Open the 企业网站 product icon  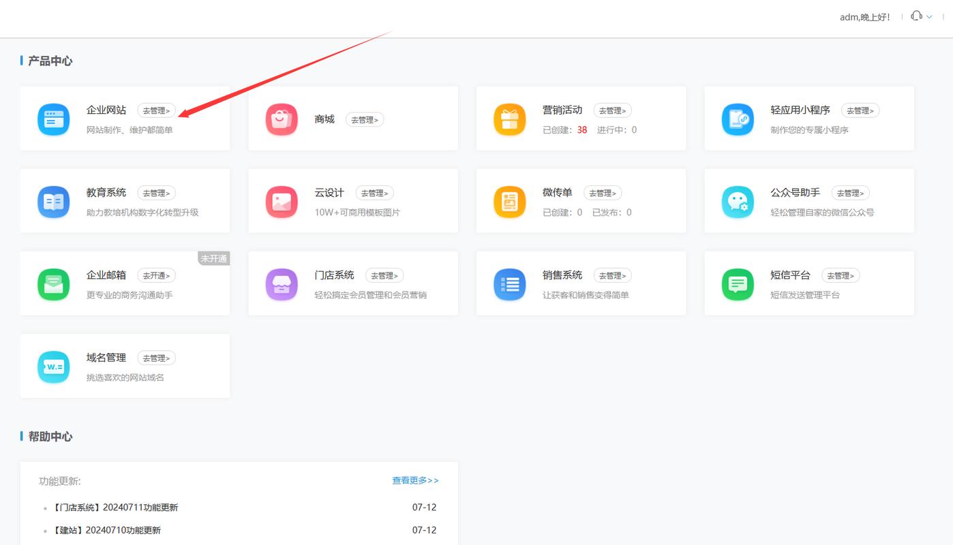point(53,120)
